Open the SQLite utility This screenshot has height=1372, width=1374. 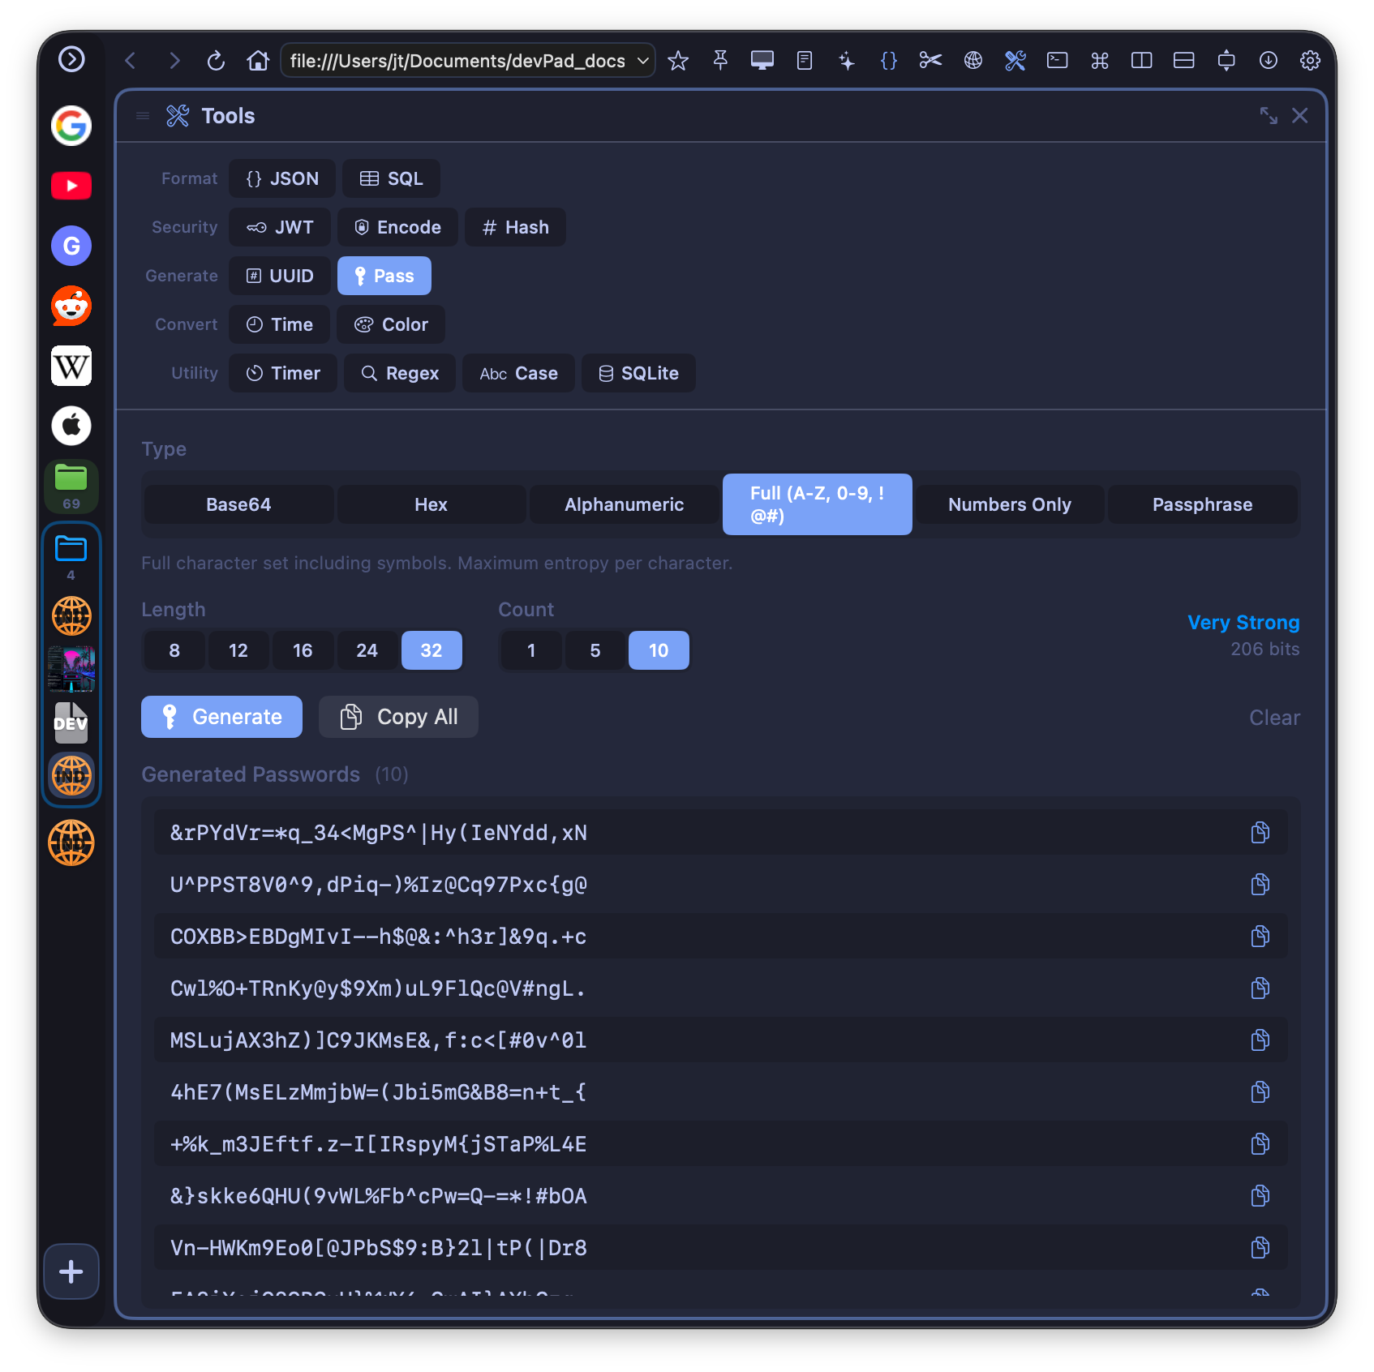[x=638, y=373]
